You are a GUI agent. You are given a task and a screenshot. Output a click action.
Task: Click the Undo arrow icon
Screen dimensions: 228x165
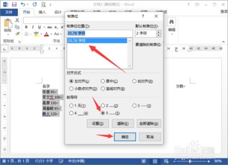pos(23,4)
